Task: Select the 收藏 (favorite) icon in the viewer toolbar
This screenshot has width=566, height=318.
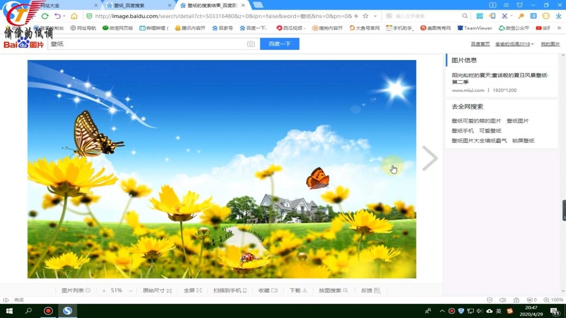Action: pyautogui.click(x=266, y=290)
